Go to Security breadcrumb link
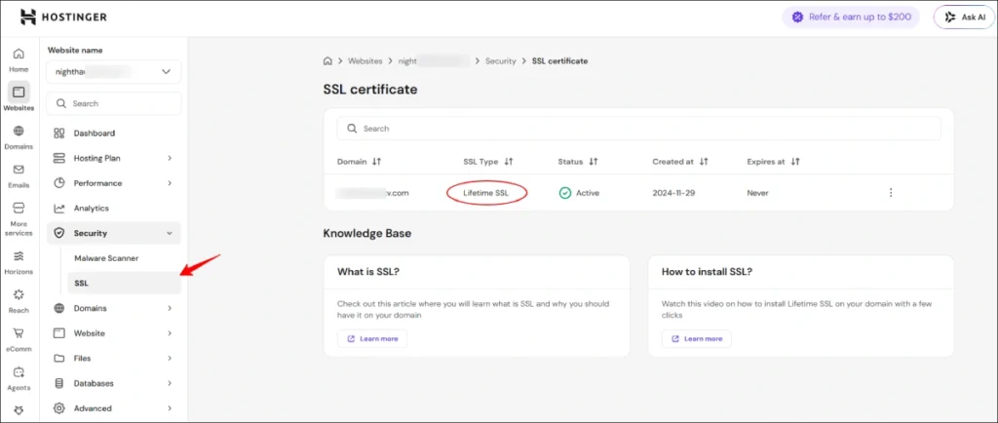Image resolution: width=998 pixels, height=423 pixels. tap(500, 61)
